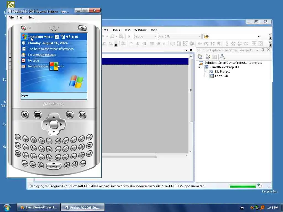Image resolution: width=283 pixels, height=212 pixels.
Task: Tap the SPACE key on emulator keyboard
Action: point(54,166)
